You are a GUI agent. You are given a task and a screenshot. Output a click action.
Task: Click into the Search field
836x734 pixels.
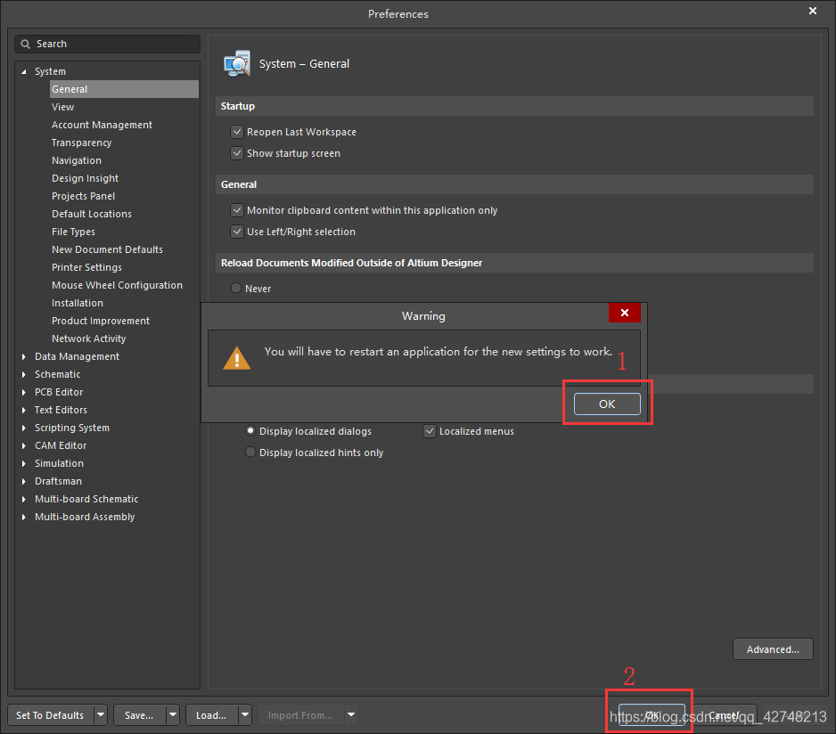tap(116, 44)
